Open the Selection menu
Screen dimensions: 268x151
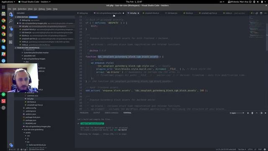tap(22, 9)
